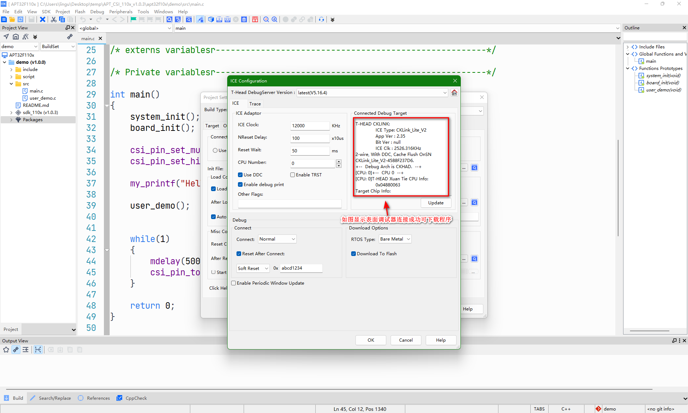Toggle the Enable debug print checkbox
The image size is (688, 413).
point(240,184)
